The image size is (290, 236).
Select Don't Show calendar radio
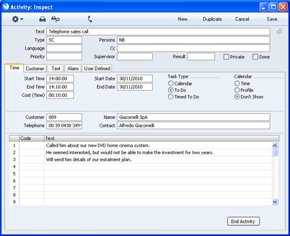pos(237,97)
